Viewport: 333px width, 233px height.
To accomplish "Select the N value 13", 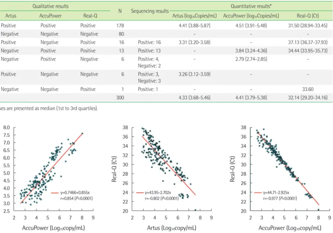I will [x=121, y=50].
